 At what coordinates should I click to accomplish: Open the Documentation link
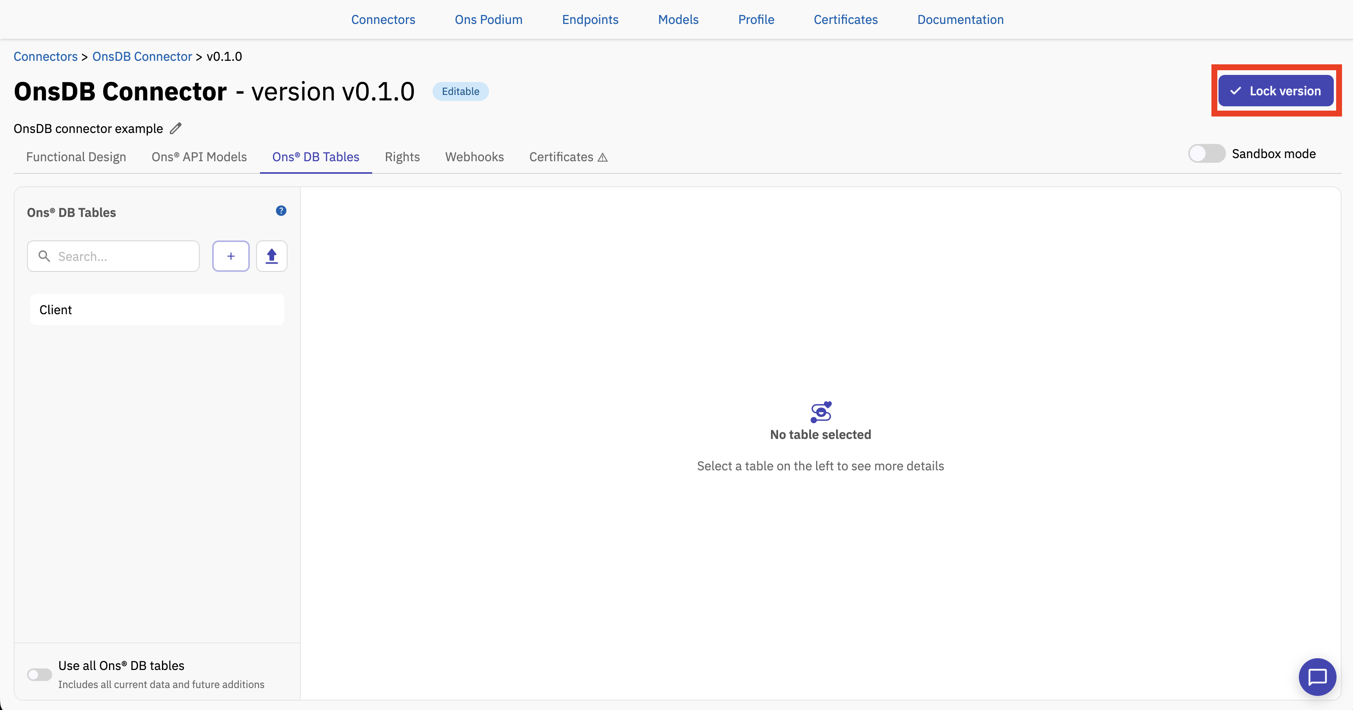click(961, 20)
